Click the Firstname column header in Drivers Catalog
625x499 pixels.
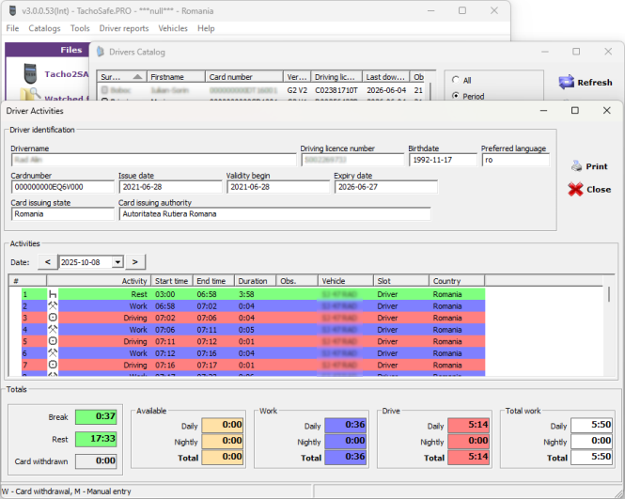176,76
